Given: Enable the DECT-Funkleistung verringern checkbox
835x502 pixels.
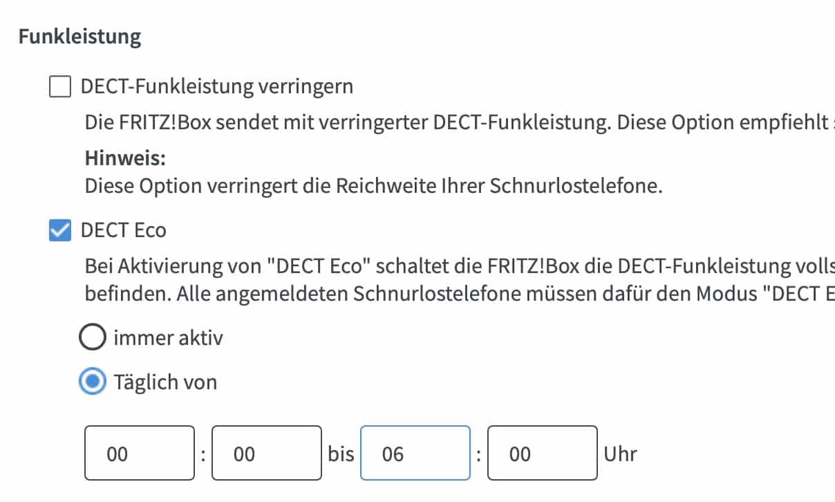Looking at the screenshot, I should (60, 87).
